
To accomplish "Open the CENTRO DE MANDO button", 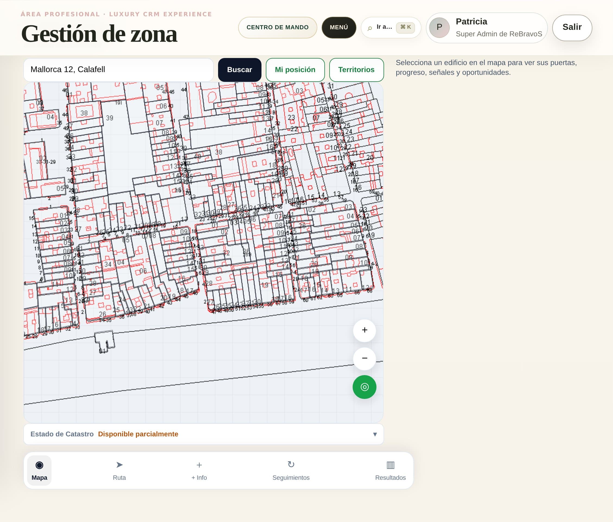I will click(277, 27).
